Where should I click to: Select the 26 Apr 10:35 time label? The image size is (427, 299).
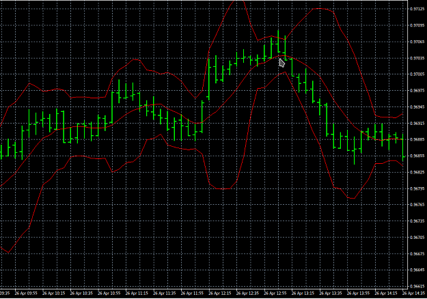(81, 294)
